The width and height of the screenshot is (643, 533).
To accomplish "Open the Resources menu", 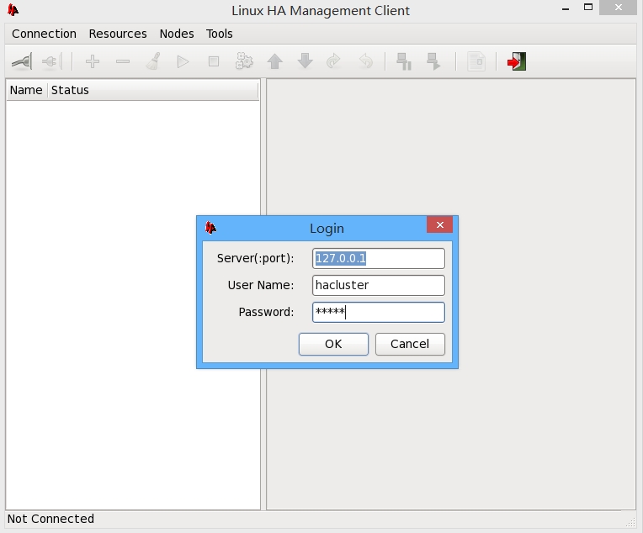I will point(118,34).
